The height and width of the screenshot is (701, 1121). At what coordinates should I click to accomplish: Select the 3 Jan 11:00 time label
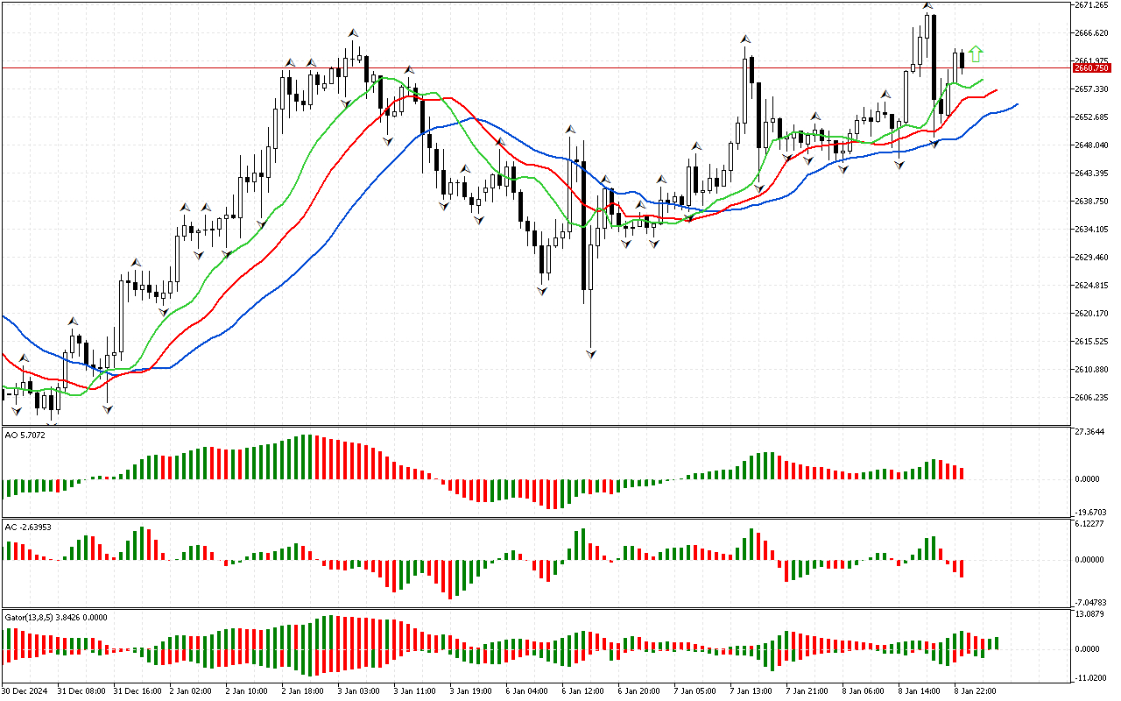[416, 691]
